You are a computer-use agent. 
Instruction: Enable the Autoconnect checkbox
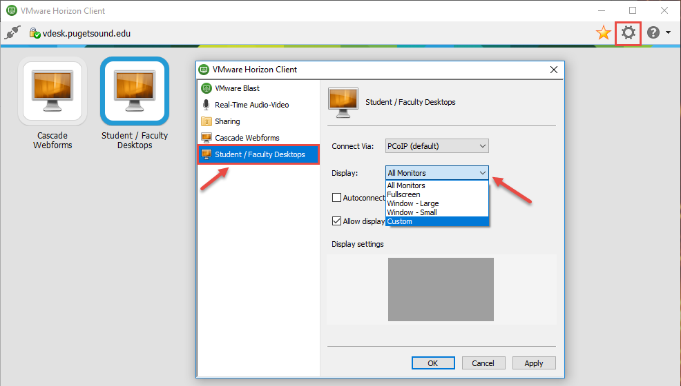click(336, 198)
